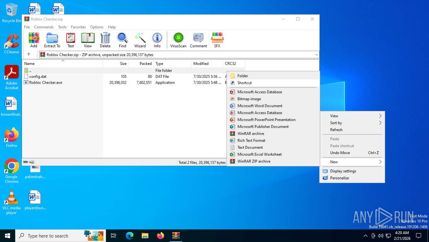Image resolution: width=429 pixels, height=242 pixels.
Task: Create a new WinRAR archive
Action: (x=273, y=134)
